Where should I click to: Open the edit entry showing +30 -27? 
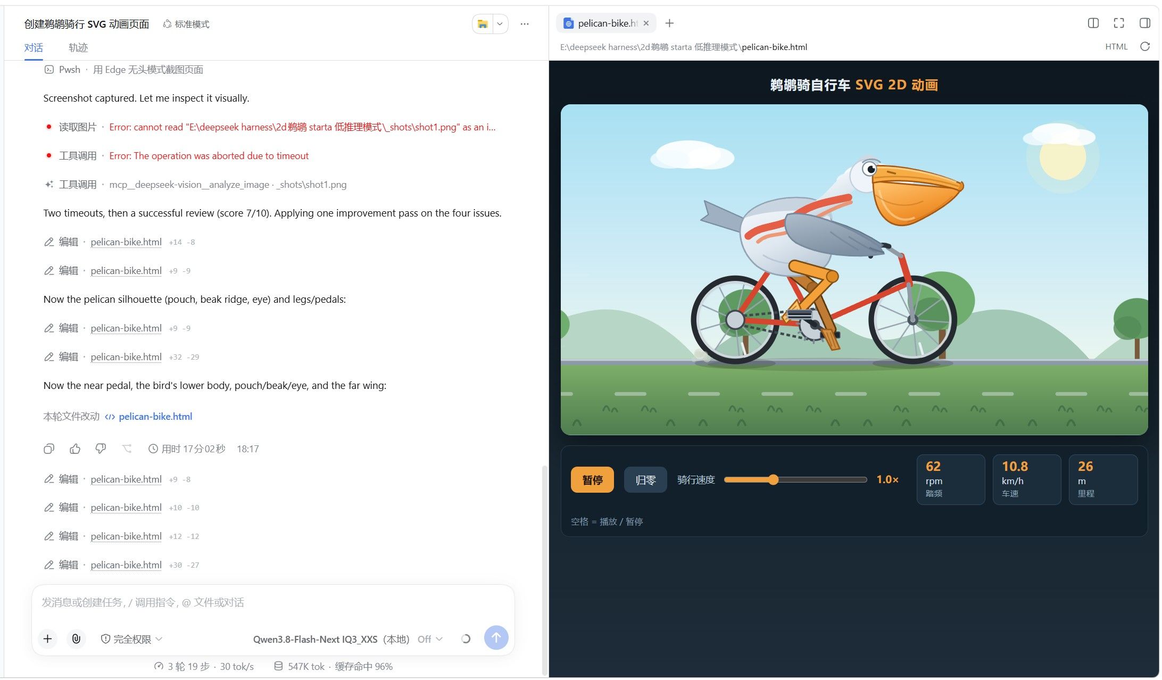click(121, 565)
